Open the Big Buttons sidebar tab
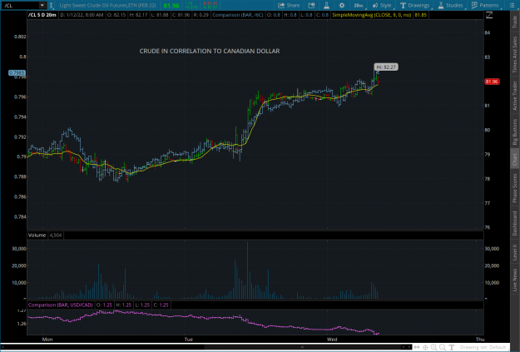This screenshot has width=520, height=352. pyautogui.click(x=515, y=131)
